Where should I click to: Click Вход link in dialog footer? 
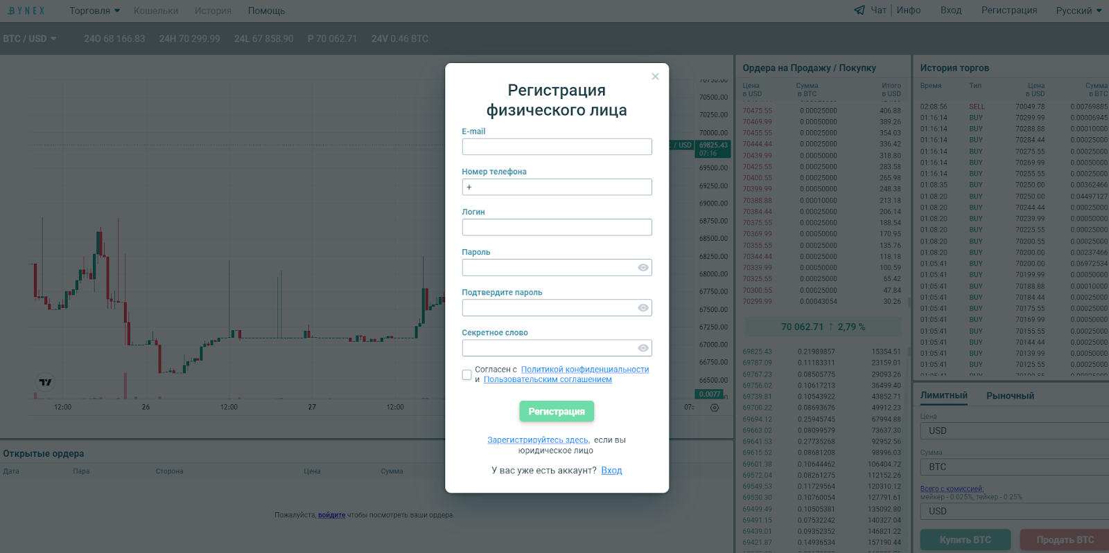611,471
